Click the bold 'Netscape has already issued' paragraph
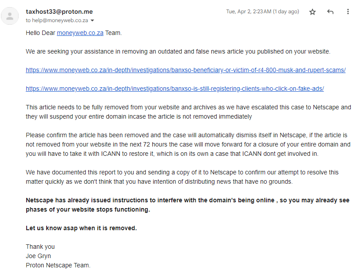Viewport: 360px width, 278px height. pos(187,205)
